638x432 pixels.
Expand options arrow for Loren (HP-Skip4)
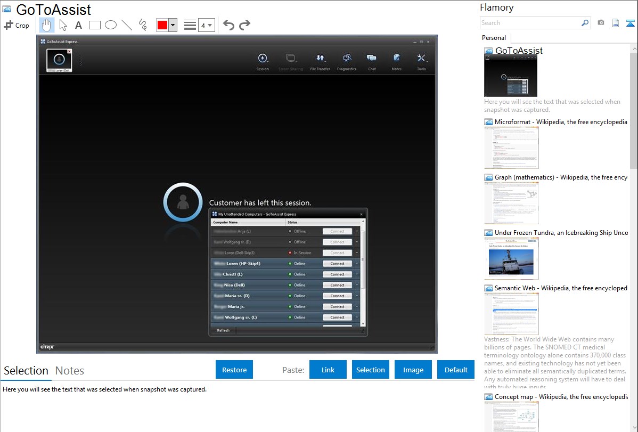[x=357, y=264]
